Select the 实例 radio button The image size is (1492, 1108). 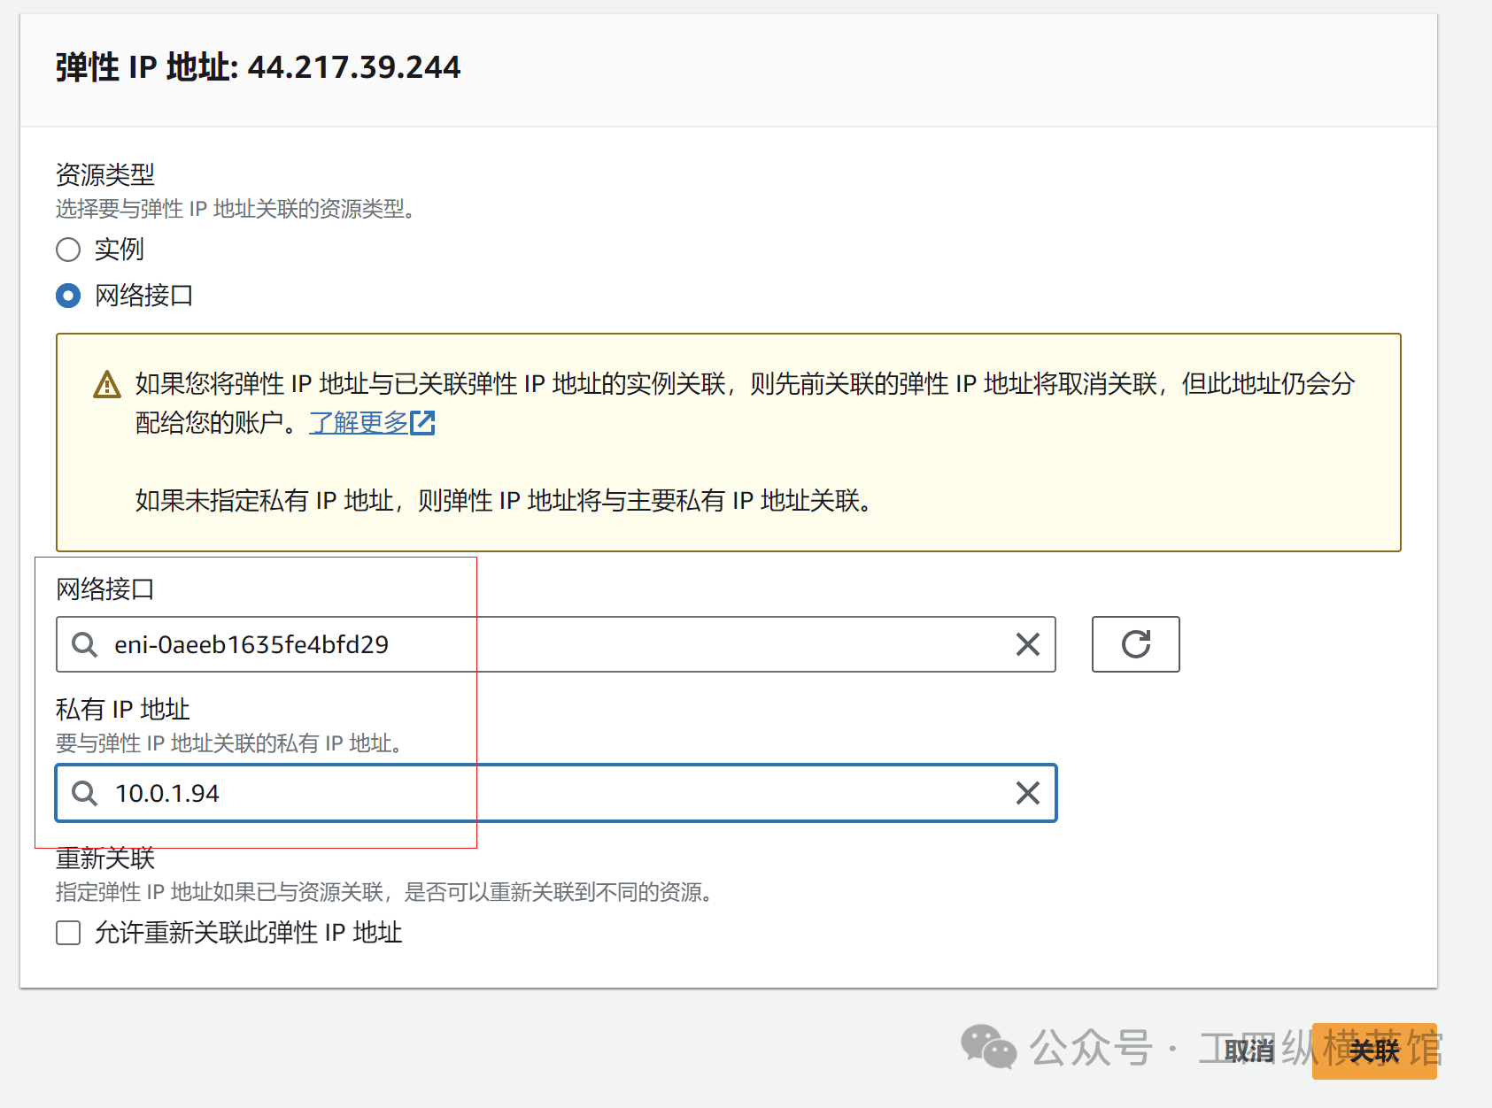tap(68, 250)
